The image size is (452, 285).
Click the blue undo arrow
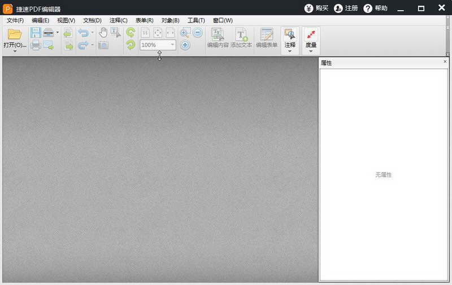pos(83,33)
